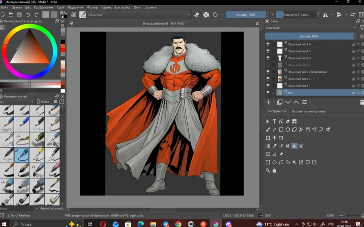Screen dimensions: 364x227
Task: Click the eraser mode icon in toolbar
Action: tap(197, 15)
